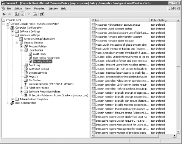Collapse the Computer Configuration node
182x144 pixels.
click(x=8, y=28)
